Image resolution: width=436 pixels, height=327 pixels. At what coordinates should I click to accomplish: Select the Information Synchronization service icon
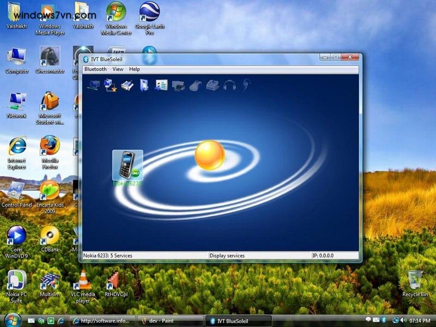(x=159, y=86)
